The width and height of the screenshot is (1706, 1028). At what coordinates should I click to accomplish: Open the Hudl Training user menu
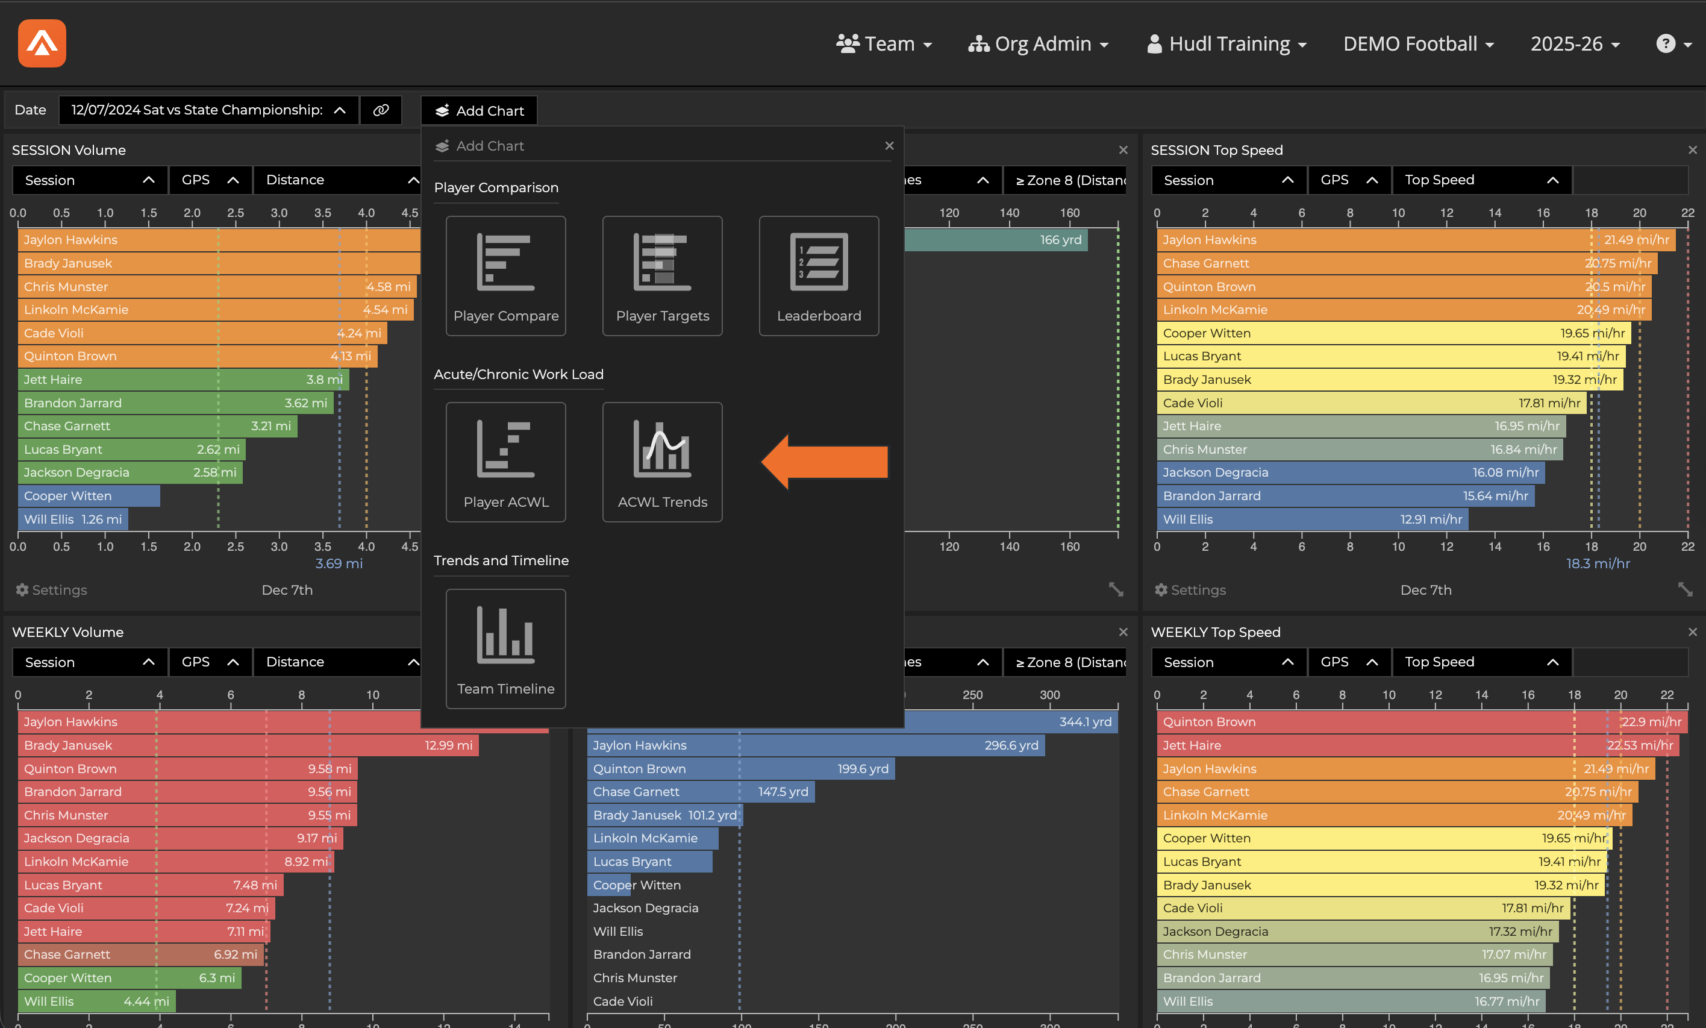pyautogui.click(x=1226, y=43)
